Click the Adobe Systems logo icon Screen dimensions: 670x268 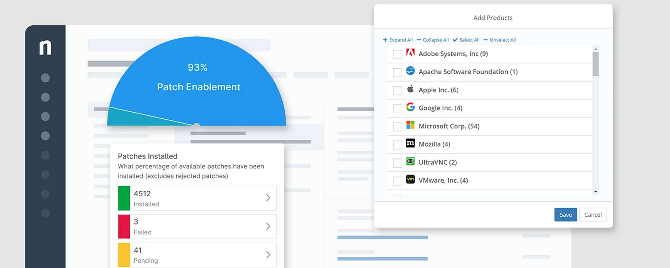[x=410, y=53]
